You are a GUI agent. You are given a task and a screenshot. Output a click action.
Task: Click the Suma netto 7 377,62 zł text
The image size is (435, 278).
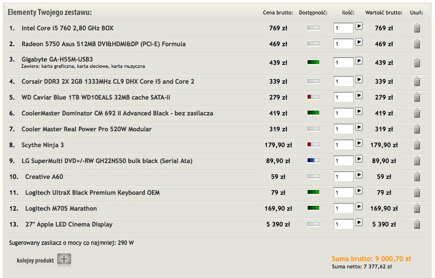[x=362, y=266]
